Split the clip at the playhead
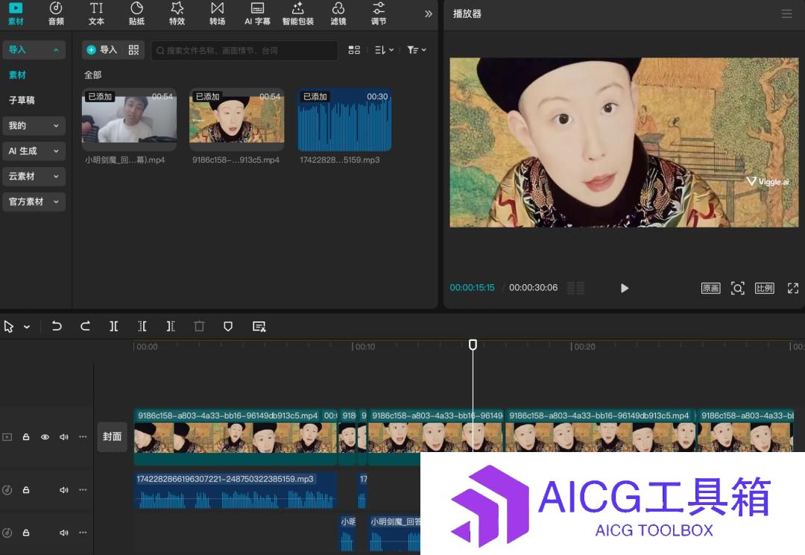Viewport: 805px width, 555px height. 114,326
